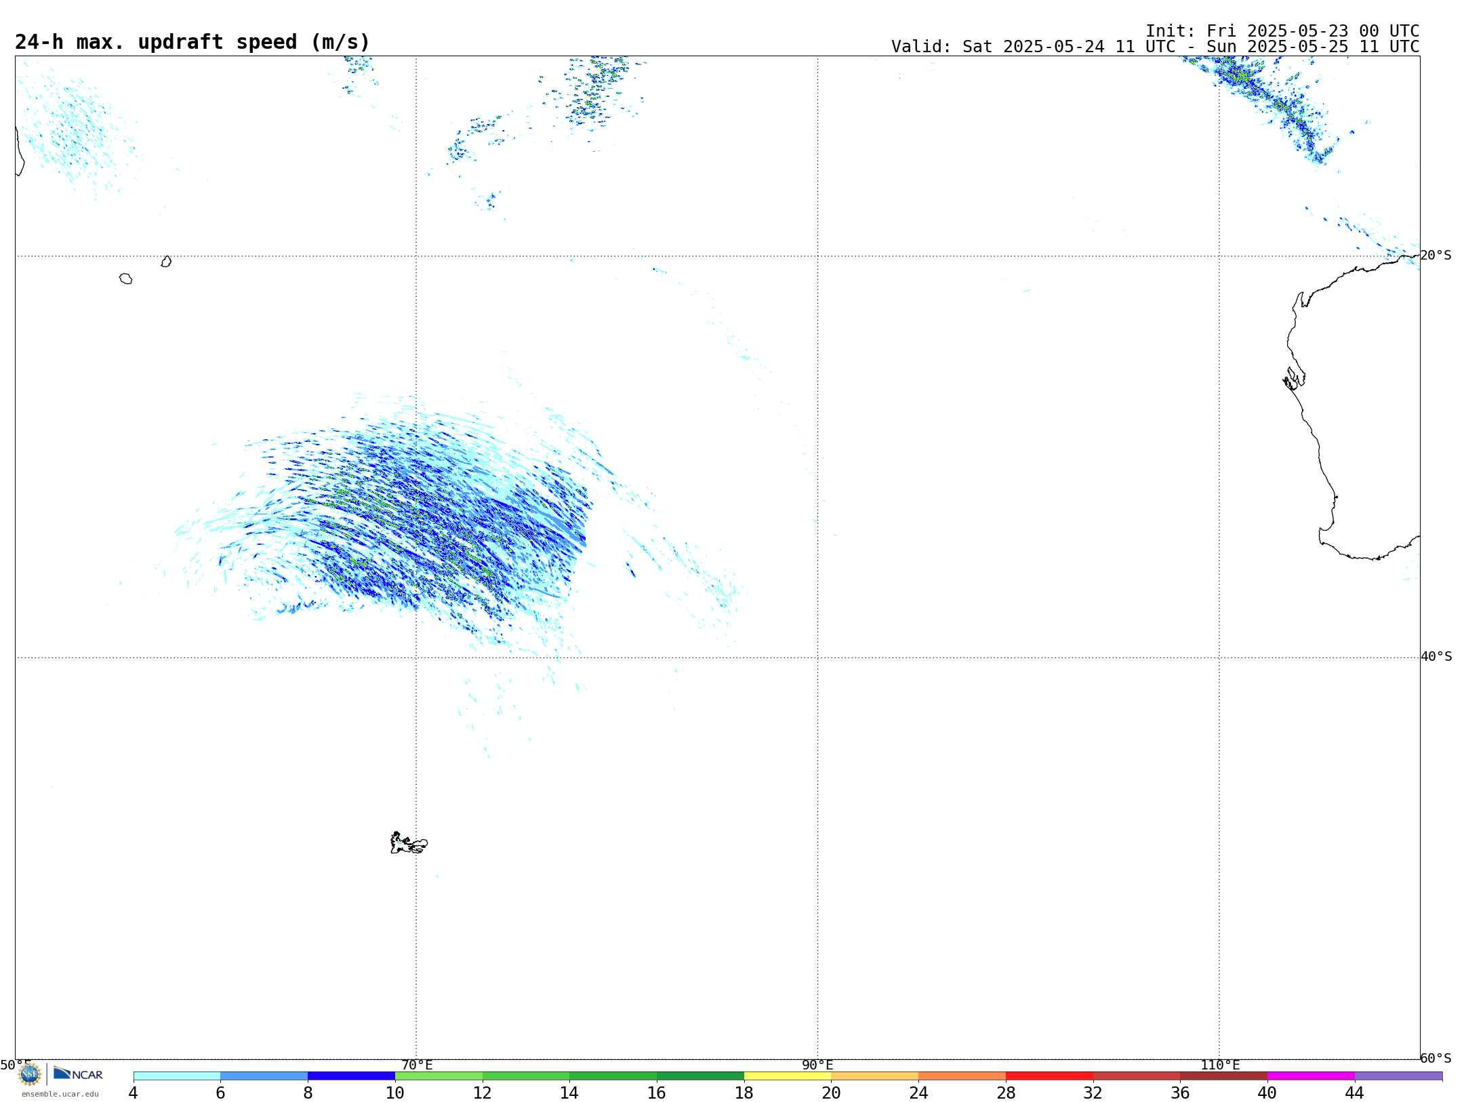Select the light cyan 4-6 m/s swatch
Screen dimensions: 1464x1102
click(177, 1076)
